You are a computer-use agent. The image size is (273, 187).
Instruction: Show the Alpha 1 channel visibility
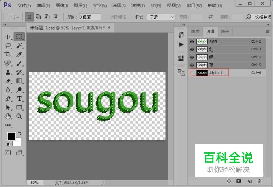click(x=193, y=73)
